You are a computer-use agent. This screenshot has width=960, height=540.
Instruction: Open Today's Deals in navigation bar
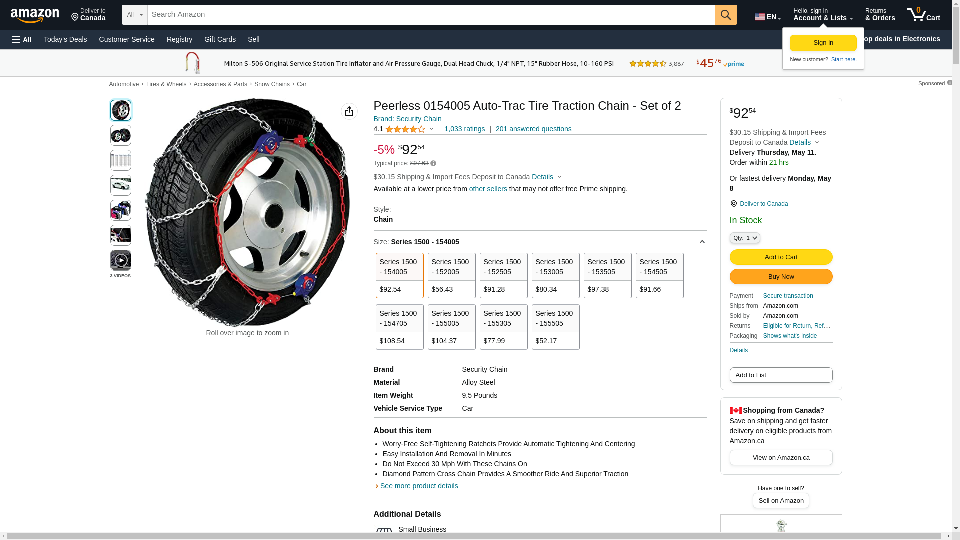[x=65, y=39]
